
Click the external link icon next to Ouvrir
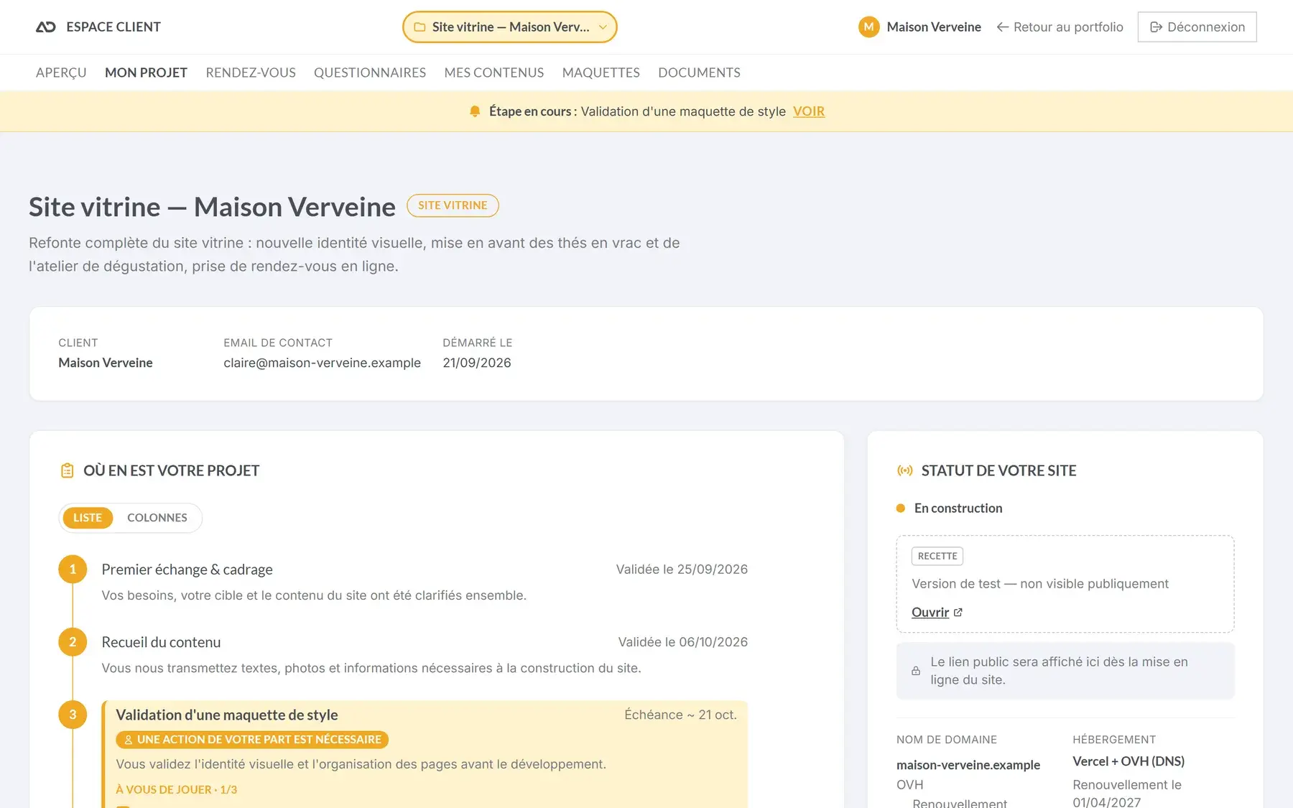click(958, 613)
